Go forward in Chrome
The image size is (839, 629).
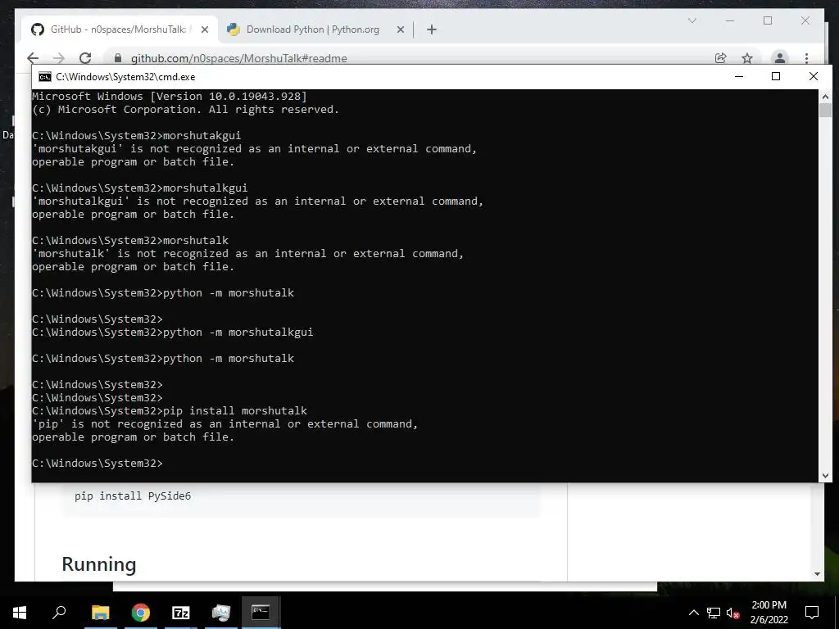pyautogui.click(x=59, y=58)
